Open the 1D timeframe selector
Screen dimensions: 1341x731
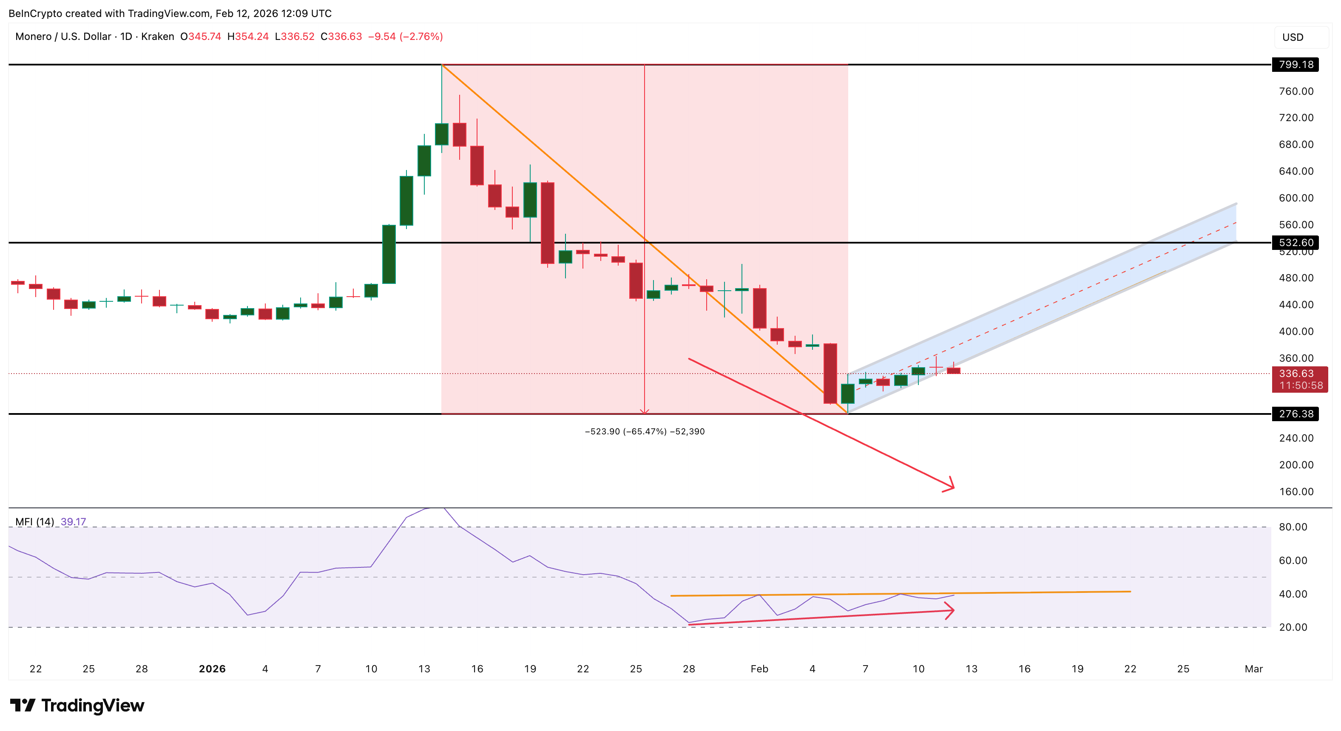(x=127, y=37)
